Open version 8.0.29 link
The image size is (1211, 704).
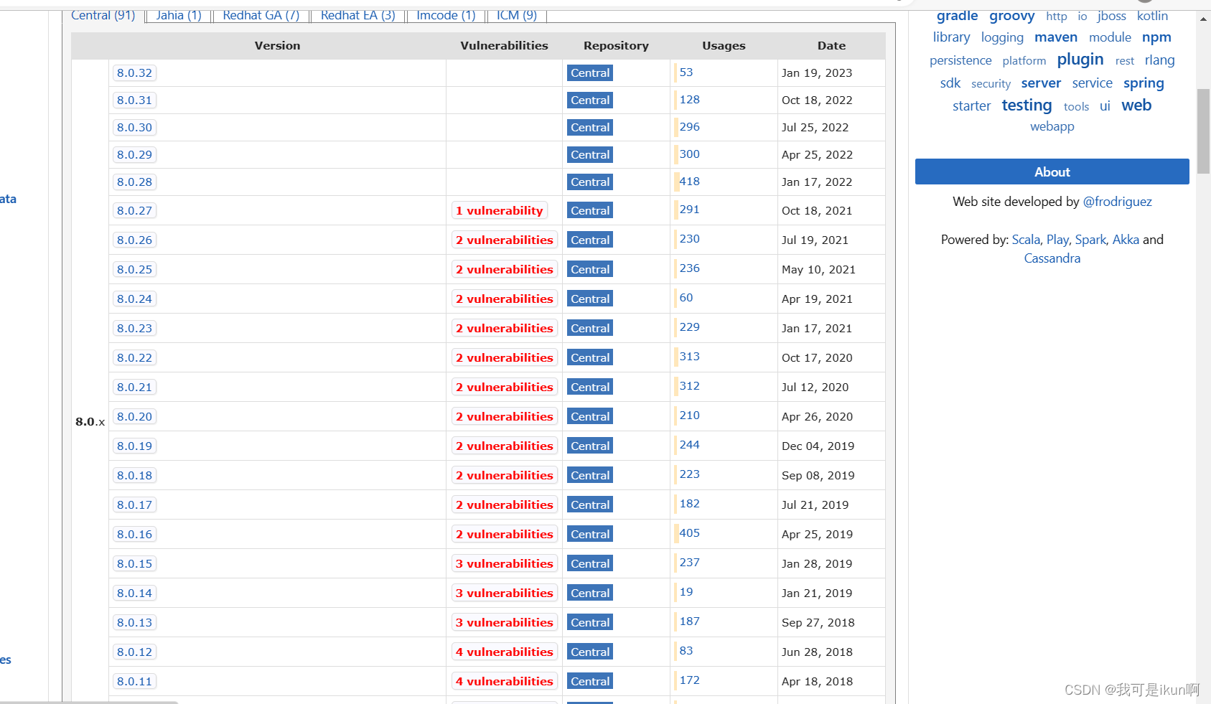coord(134,154)
